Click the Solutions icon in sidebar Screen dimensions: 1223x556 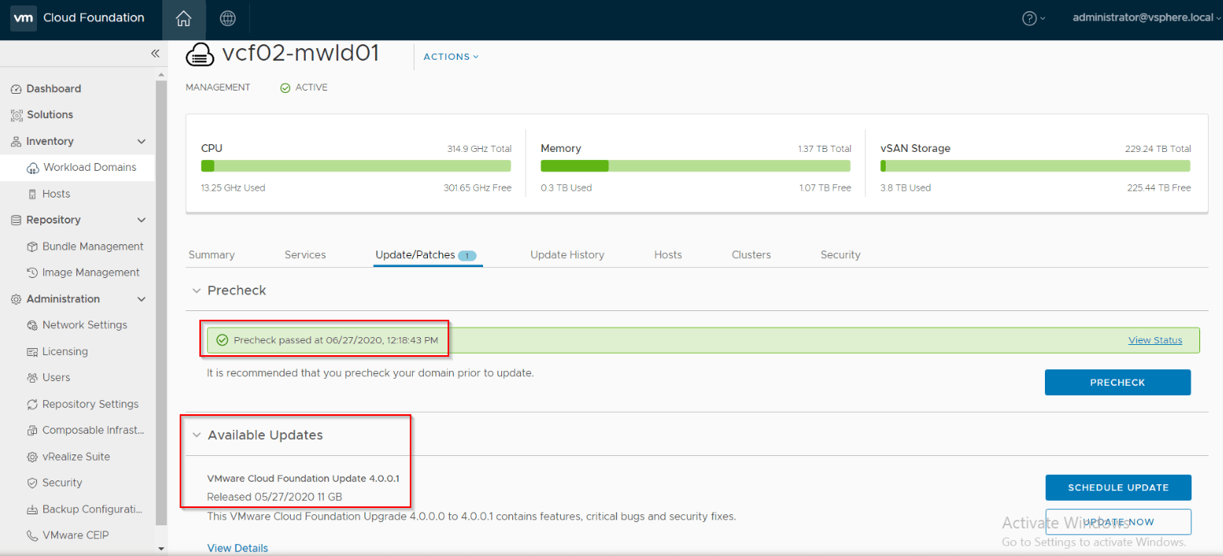[17, 115]
